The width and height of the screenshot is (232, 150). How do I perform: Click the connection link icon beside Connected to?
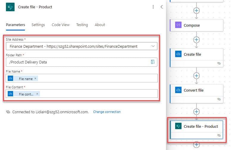pos(8,112)
